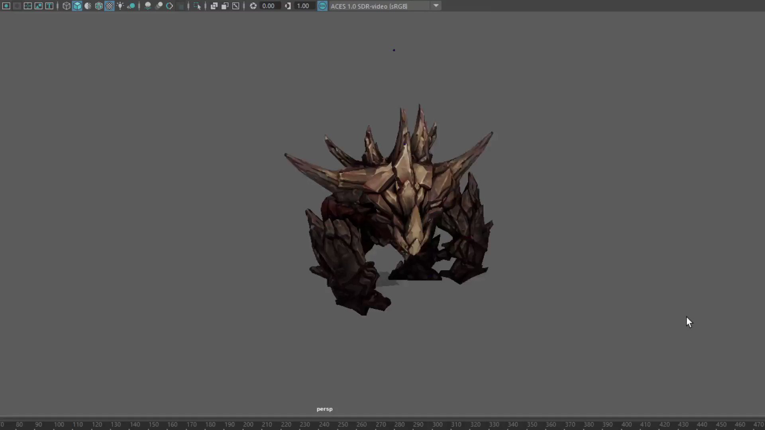765x430 pixels.
Task: Jump to frame 100 on the timeline
Action: click(59, 424)
